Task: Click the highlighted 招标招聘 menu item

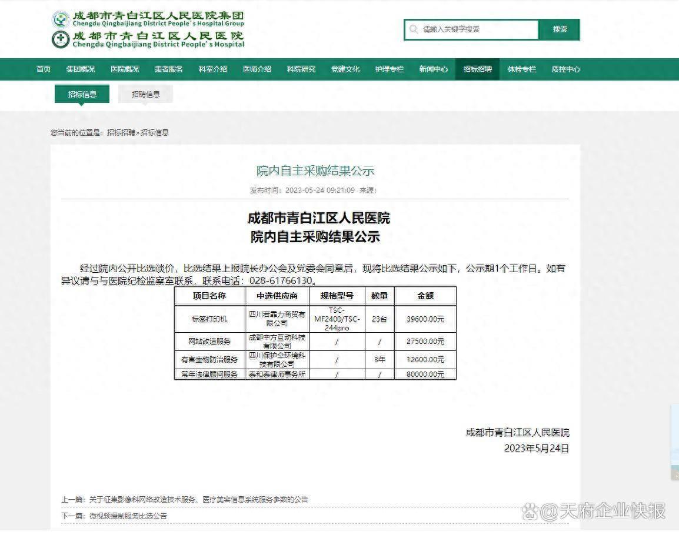Action: (x=477, y=69)
